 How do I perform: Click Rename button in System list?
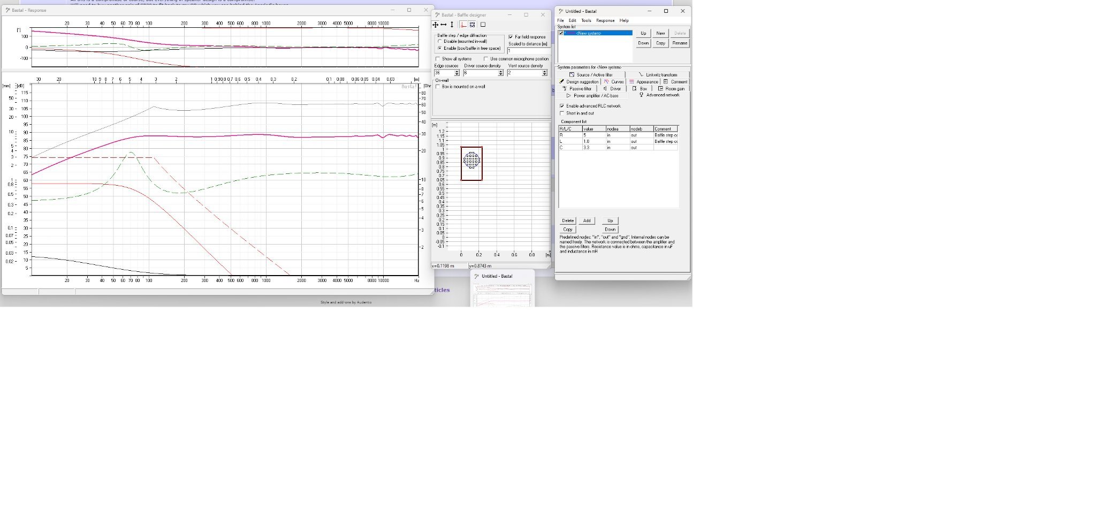tap(680, 43)
